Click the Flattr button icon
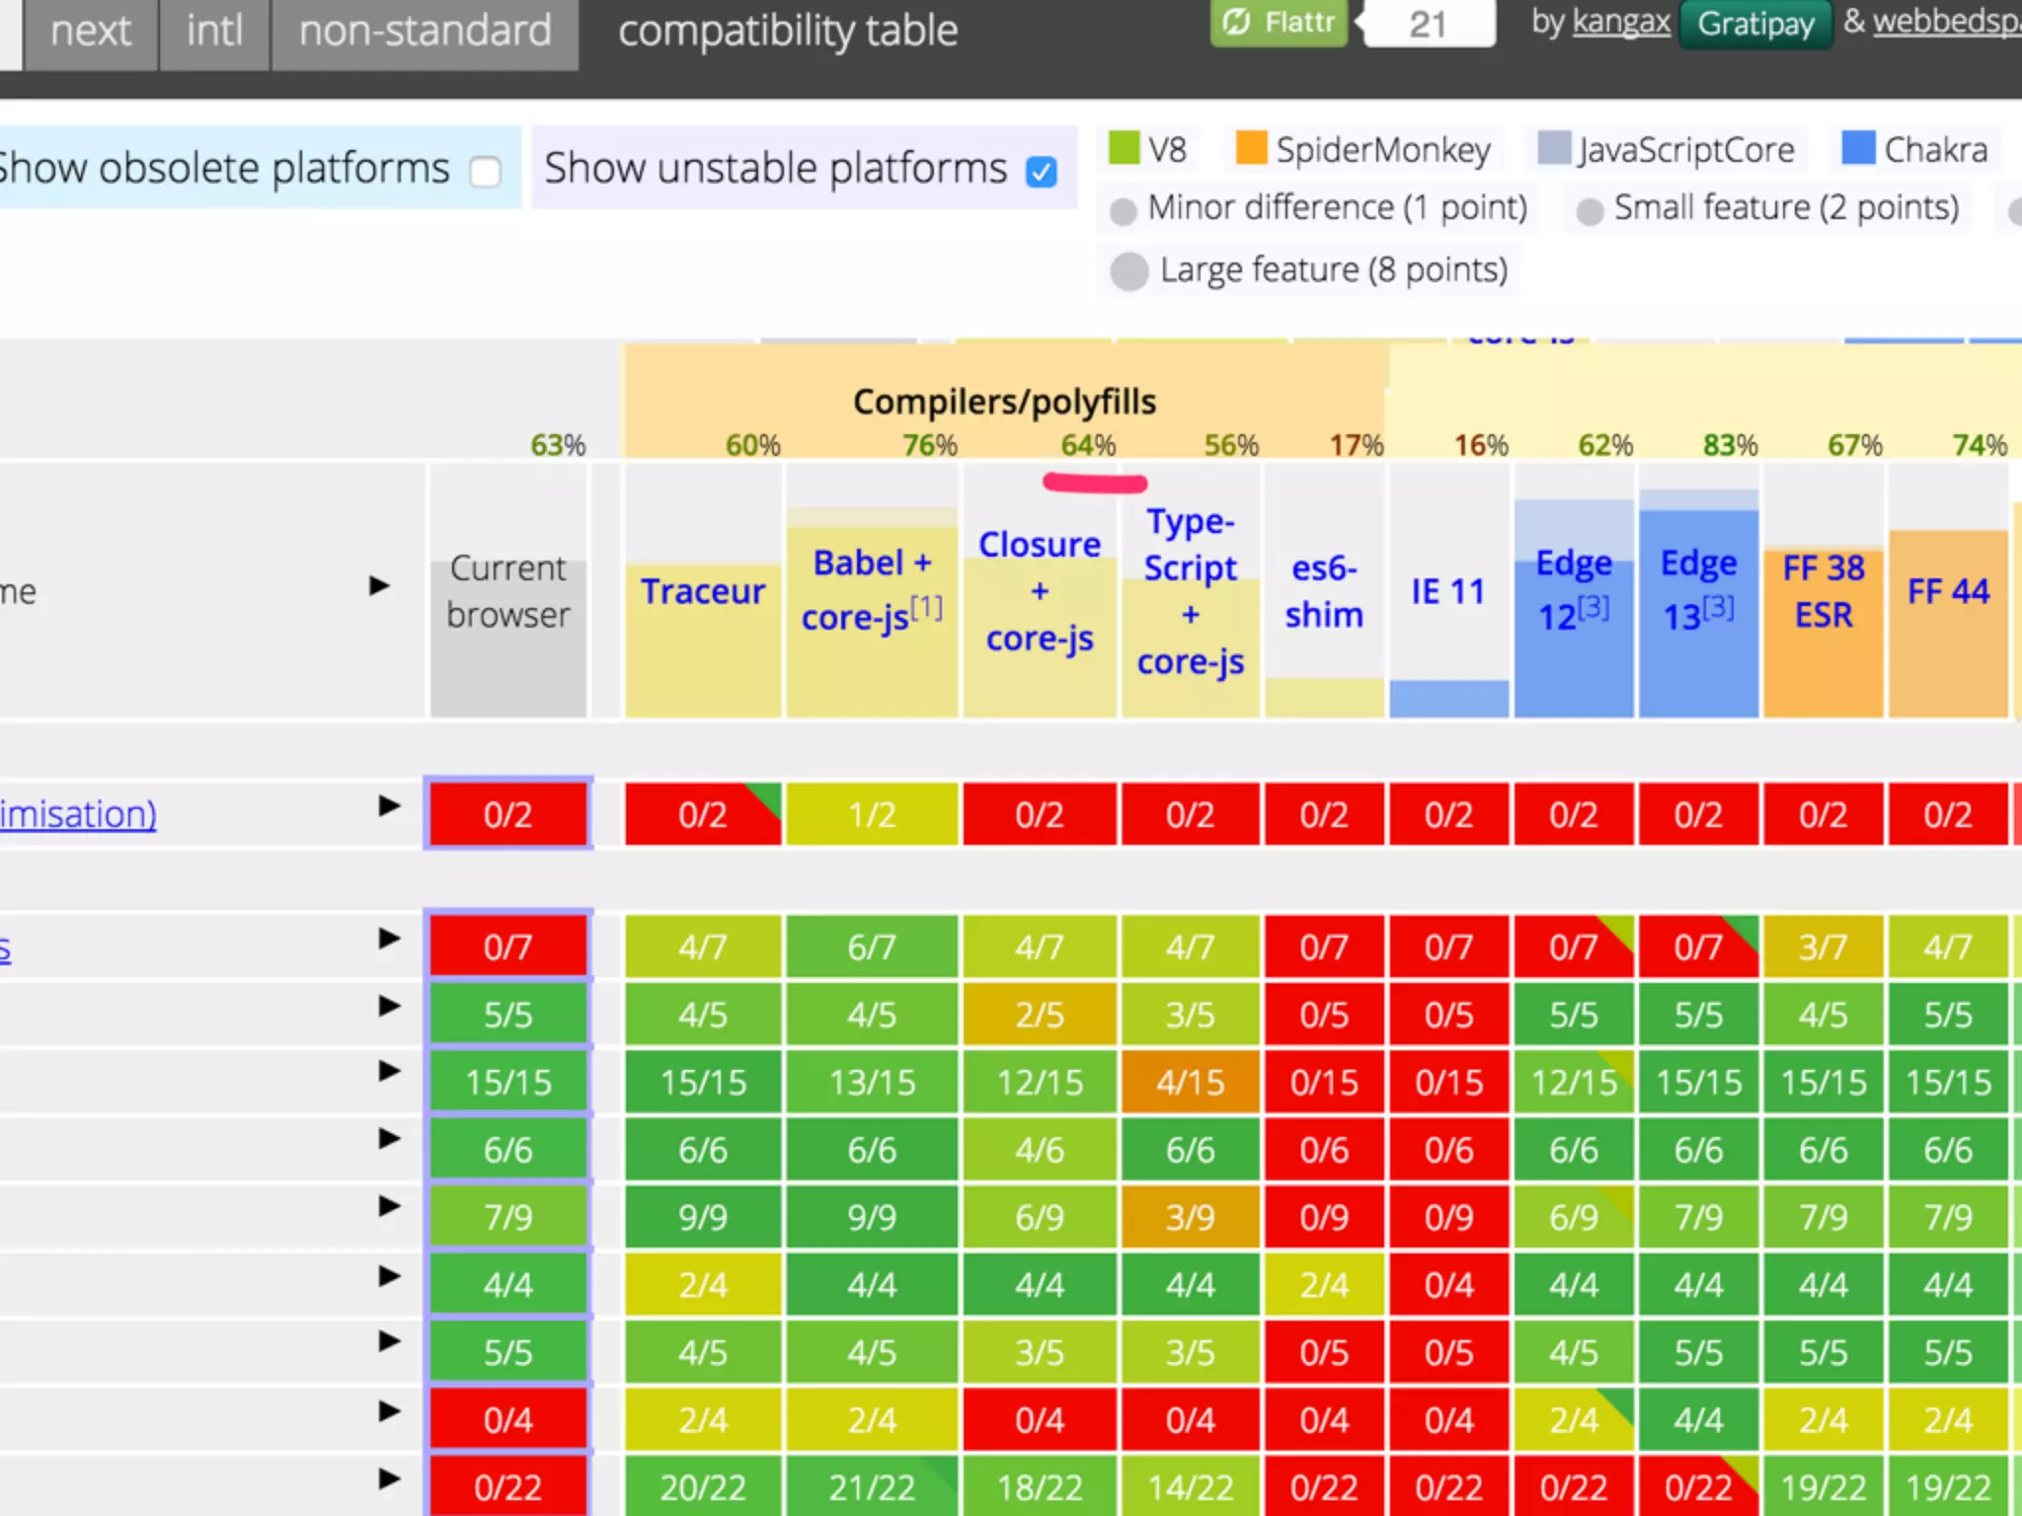 click(x=1236, y=22)
